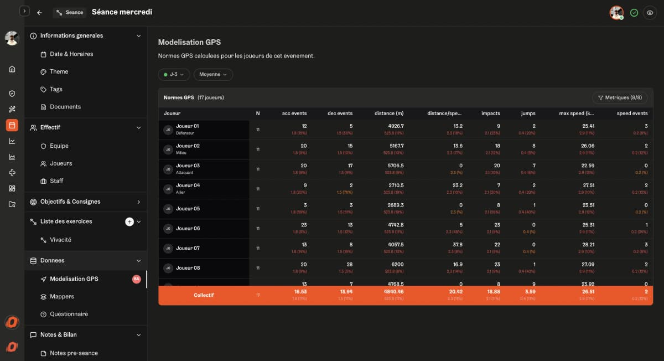This screenshot has height=361, width=664.
Task: Click the home icon in left rail
Action: point(12,69)
